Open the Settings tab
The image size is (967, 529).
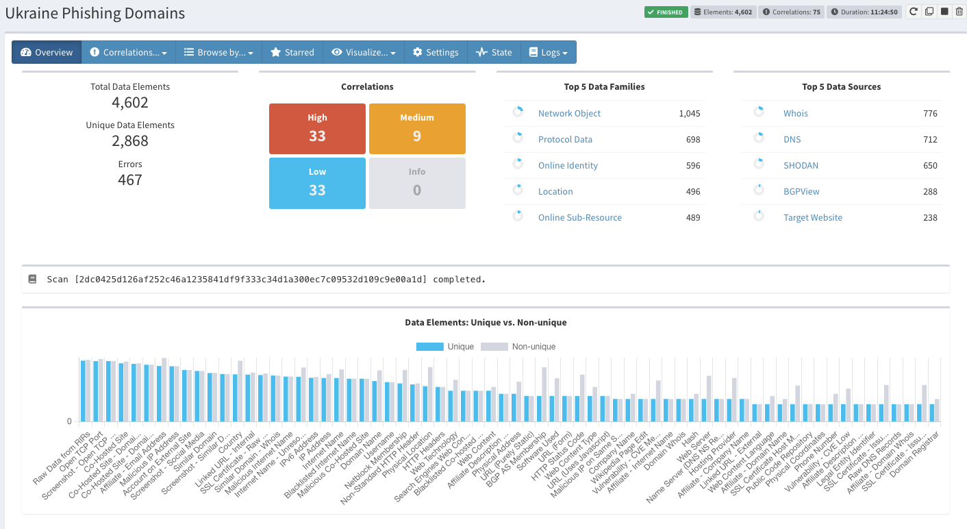click(x=436, y=52)
